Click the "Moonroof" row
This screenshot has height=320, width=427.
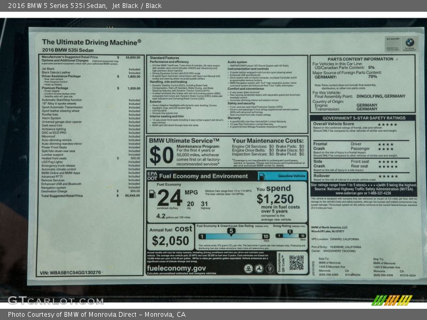[x=91, y=137]
